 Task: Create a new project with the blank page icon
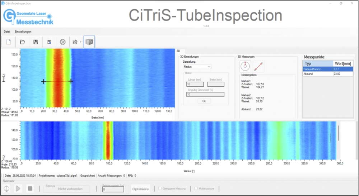(9, 42)
